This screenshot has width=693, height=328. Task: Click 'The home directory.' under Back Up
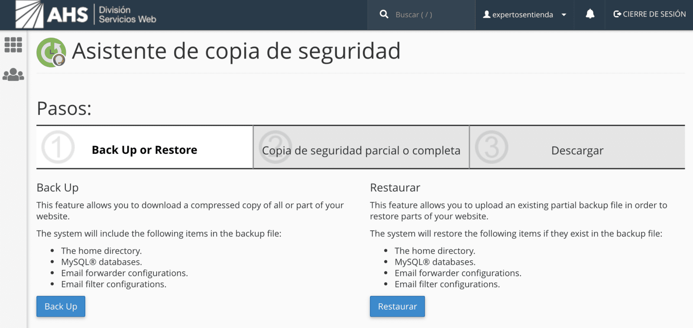pos(101,251)
